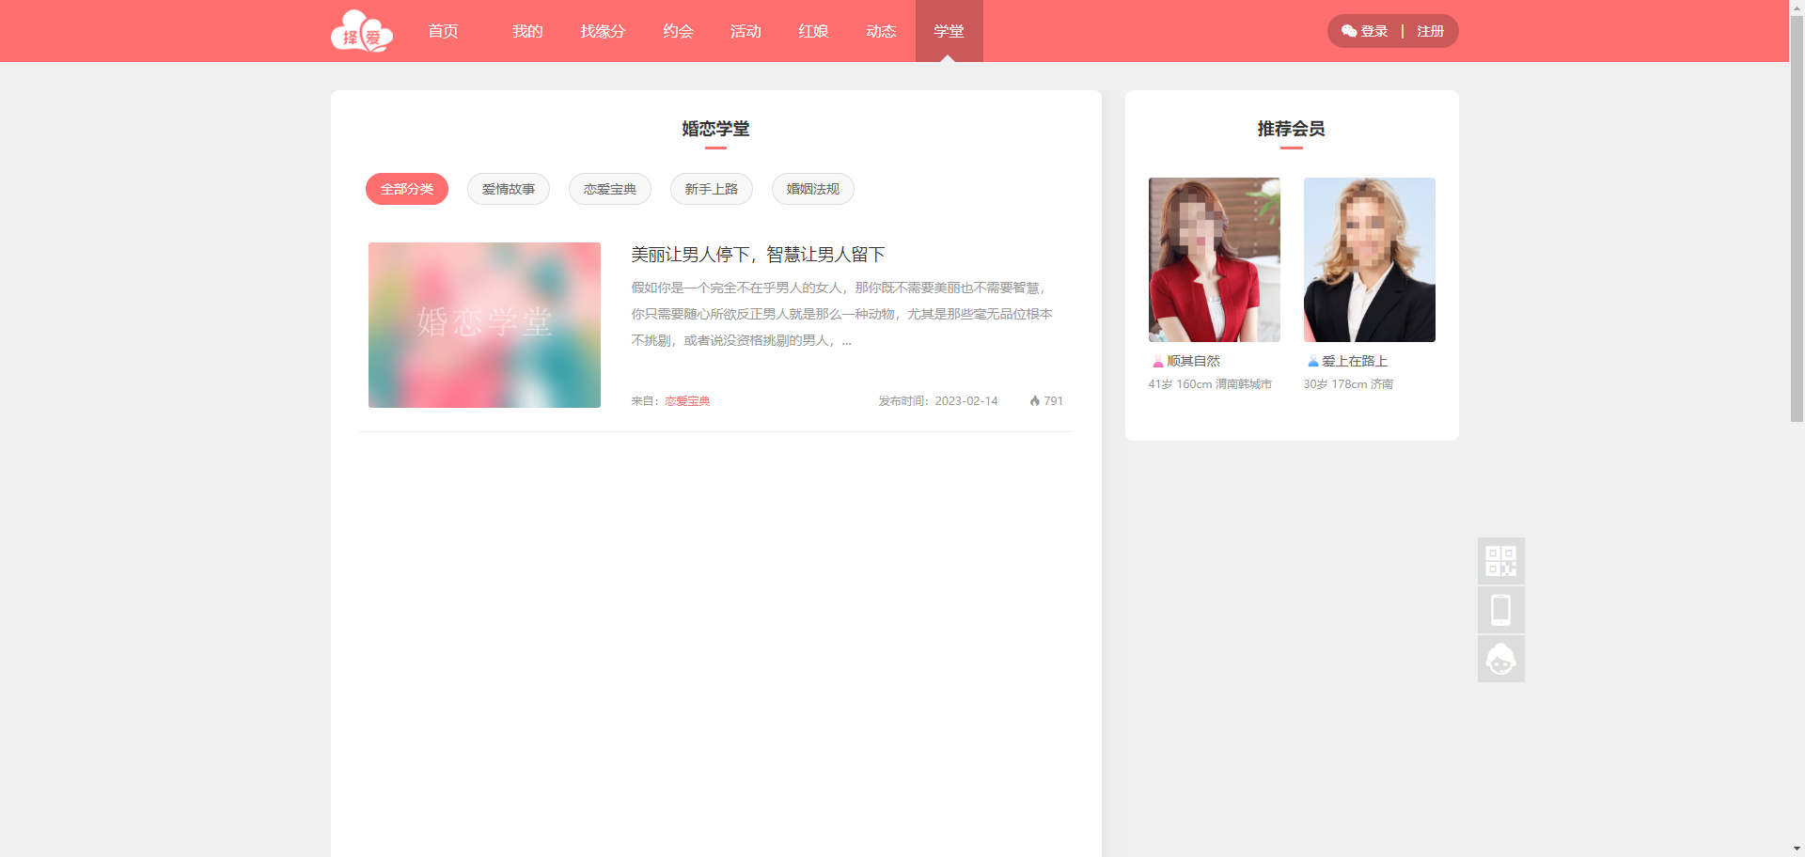Click the flame view count icon
1805x857 pixels.
1034,401
